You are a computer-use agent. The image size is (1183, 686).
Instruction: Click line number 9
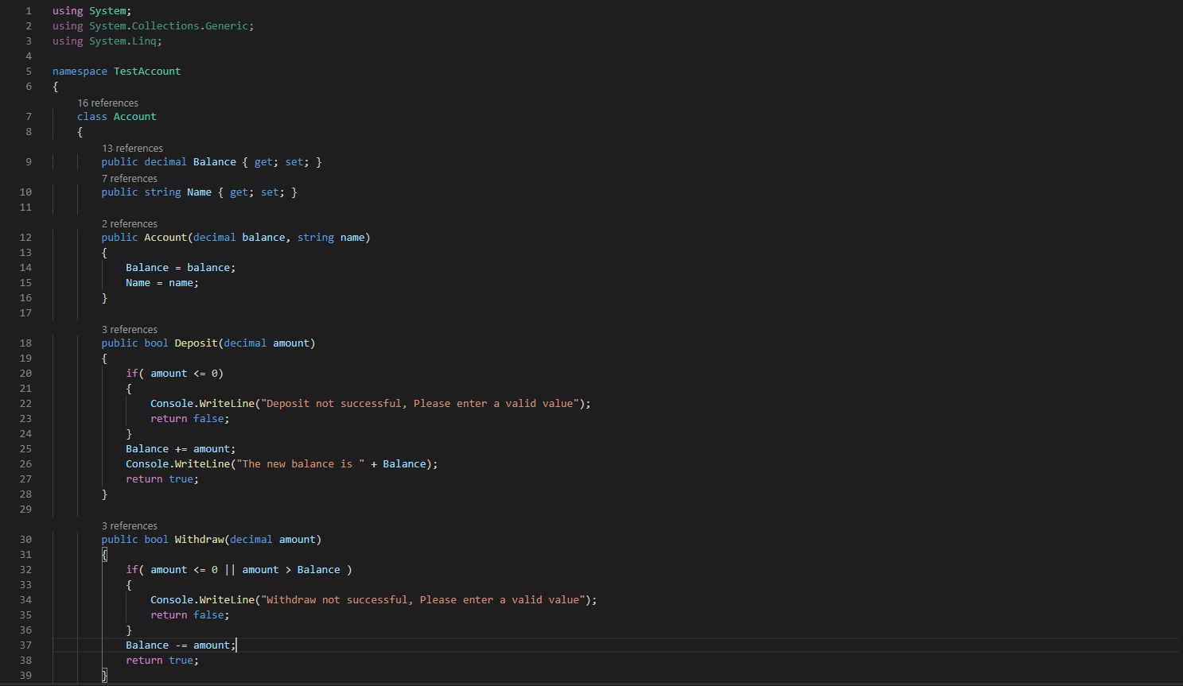[28, 161]
